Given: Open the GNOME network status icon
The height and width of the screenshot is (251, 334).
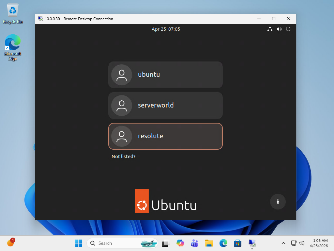Looking at the screenshot, I should 270,29.
